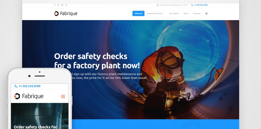Click the phone handset icon in the desktop top bar
Viewport: 261px width, 129px height.
(192, 5)
